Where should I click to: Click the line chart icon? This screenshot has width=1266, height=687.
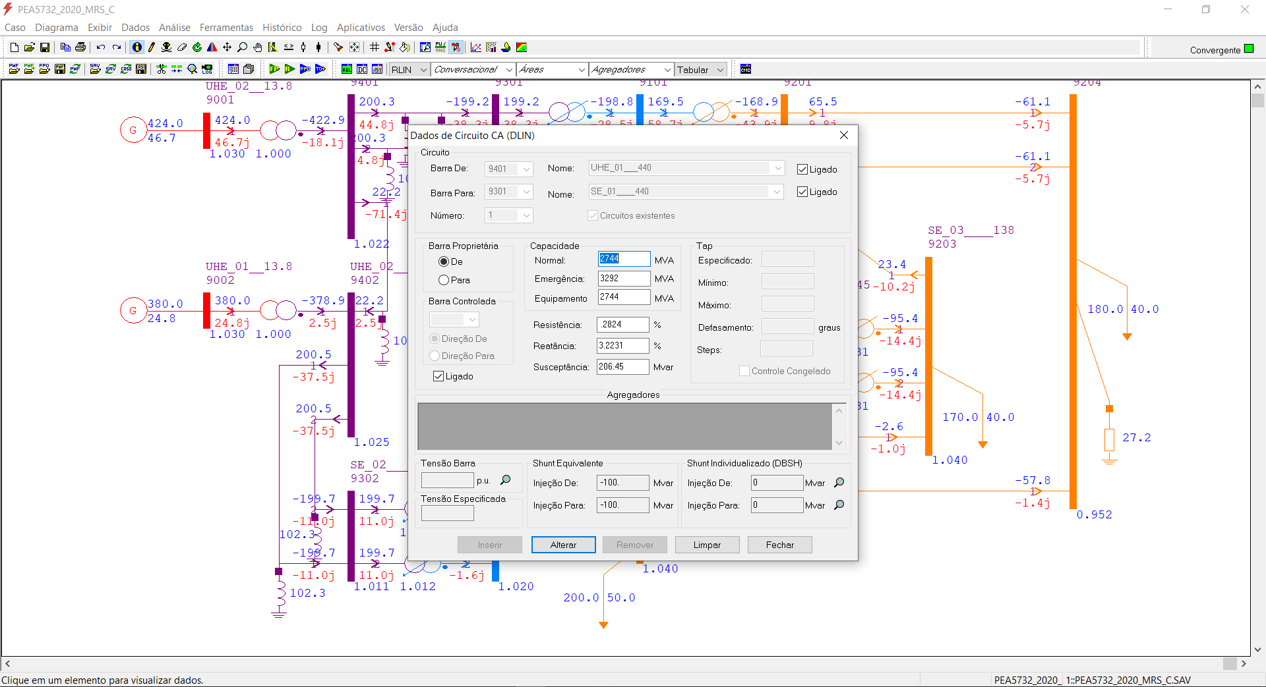(x=476, y=47)
